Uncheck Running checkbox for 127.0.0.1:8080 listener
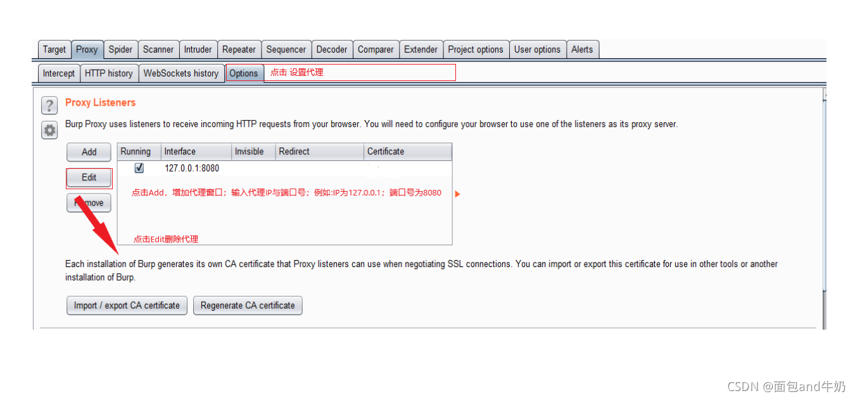Image resolution: width=855 pixels, height=398 pixels. [x=139, y=168]
